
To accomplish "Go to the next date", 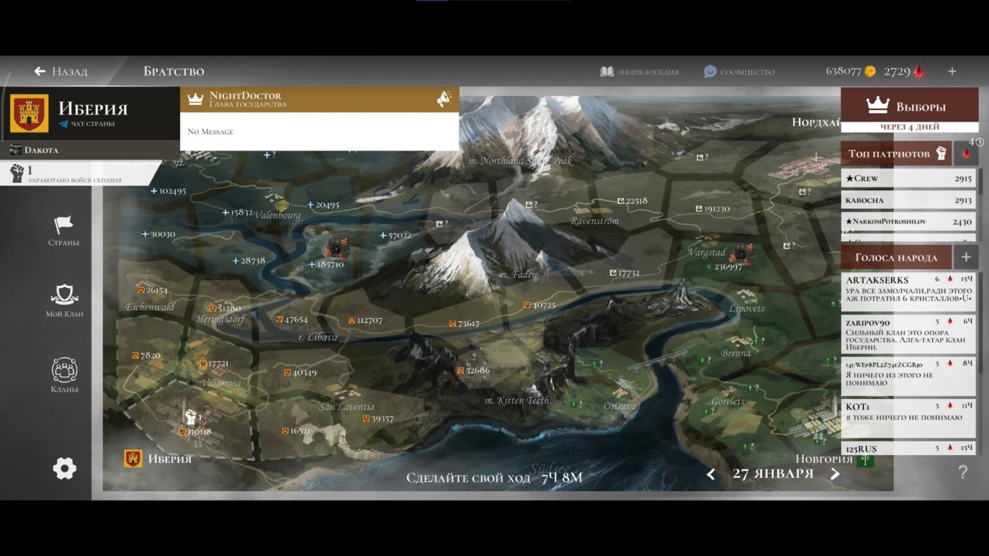I will pos(835,474).
